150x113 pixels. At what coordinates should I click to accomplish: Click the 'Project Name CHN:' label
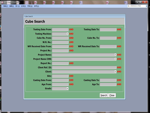tap(42, 59)
